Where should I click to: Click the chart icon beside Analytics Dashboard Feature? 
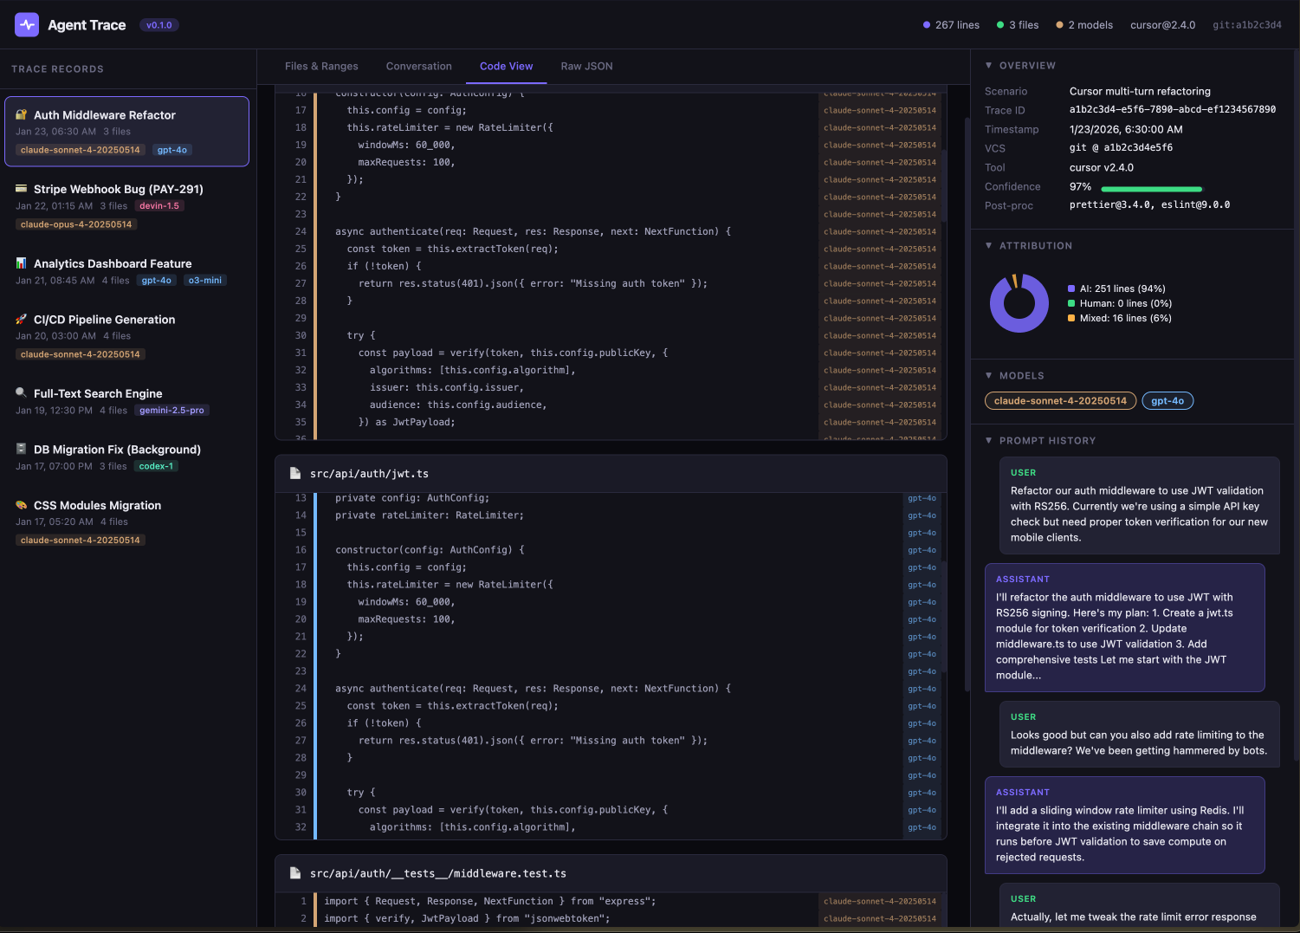[22, 263]
